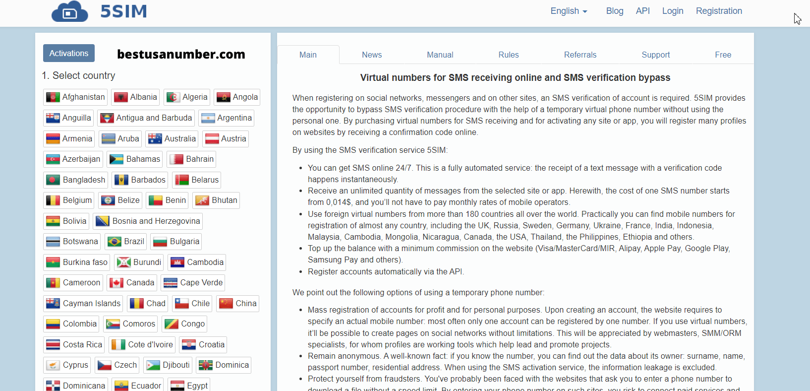Choose the Aruba country button

(120, 139)
